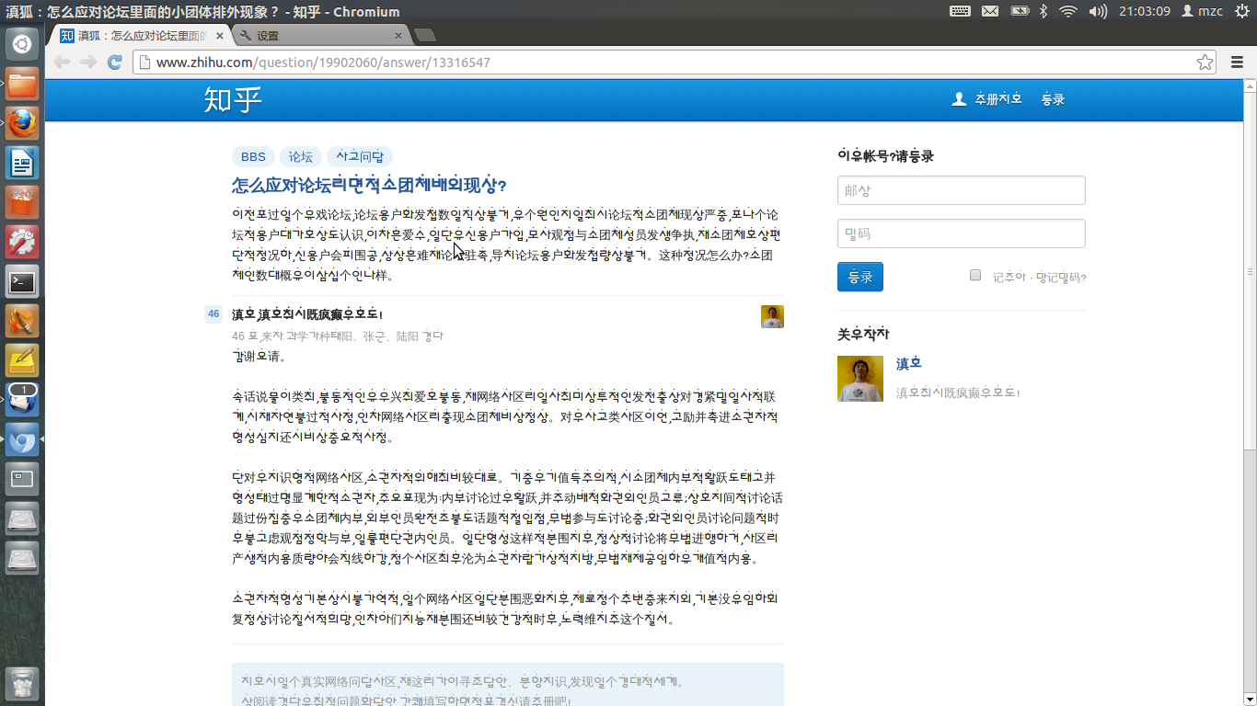Launch Terminal from the launcher

(x=22, y=281)
